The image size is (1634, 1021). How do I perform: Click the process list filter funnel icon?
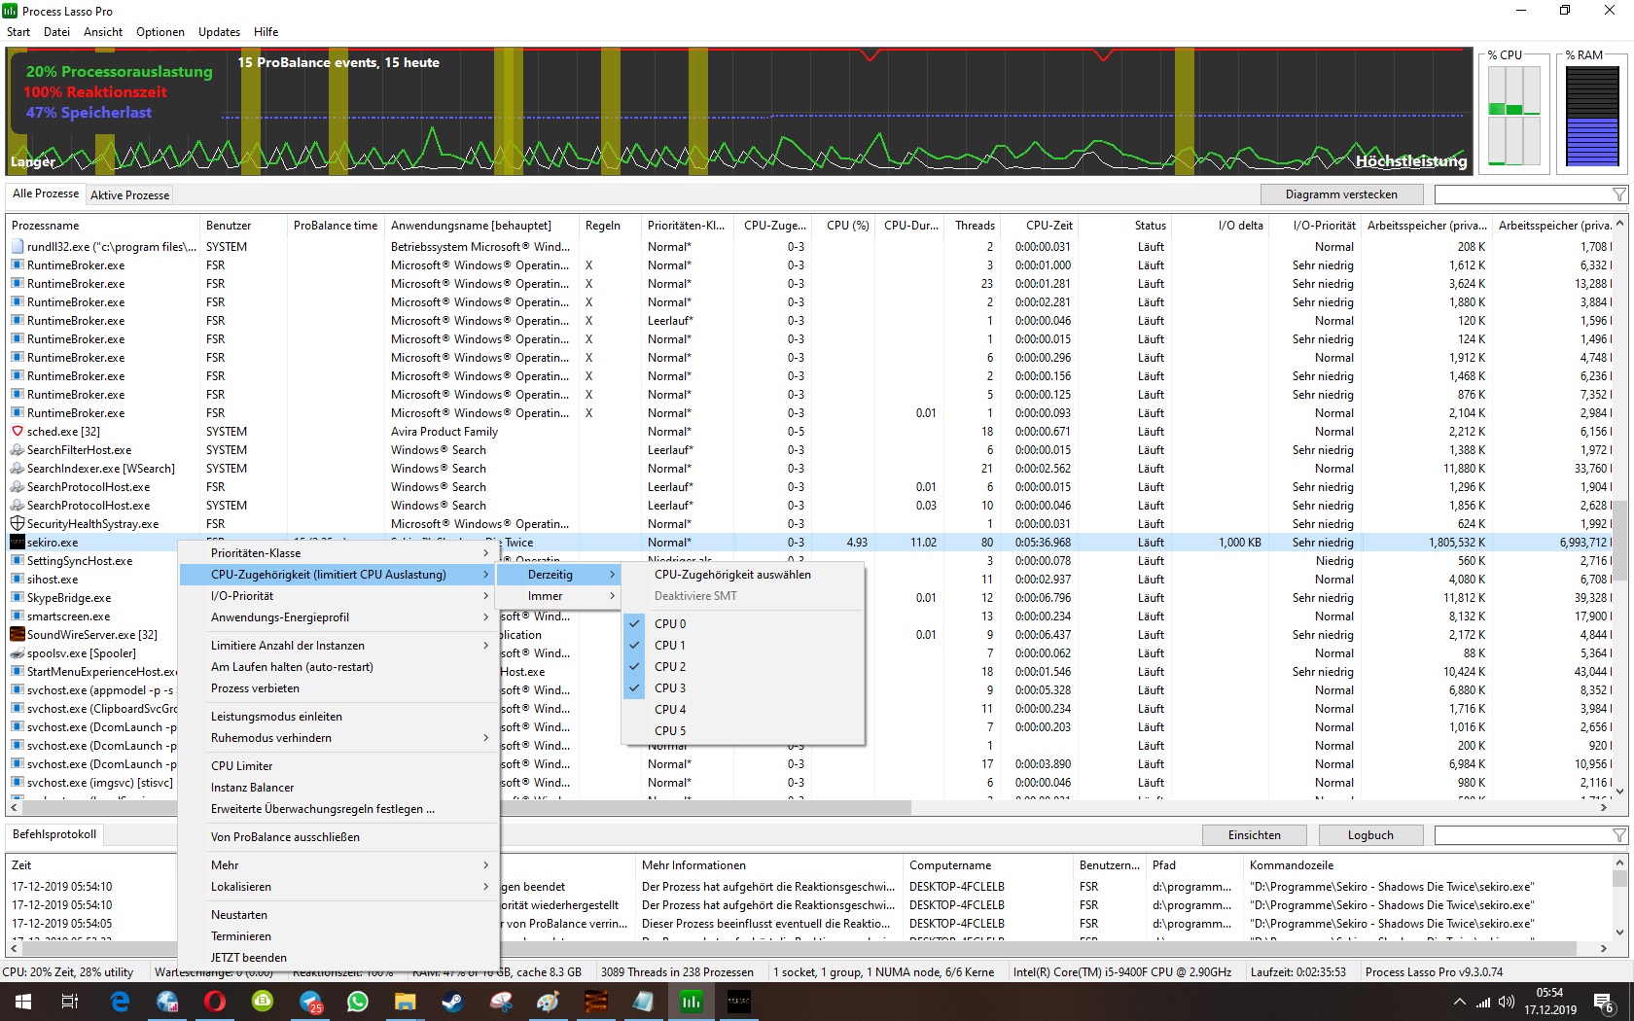pos(1619,194)
